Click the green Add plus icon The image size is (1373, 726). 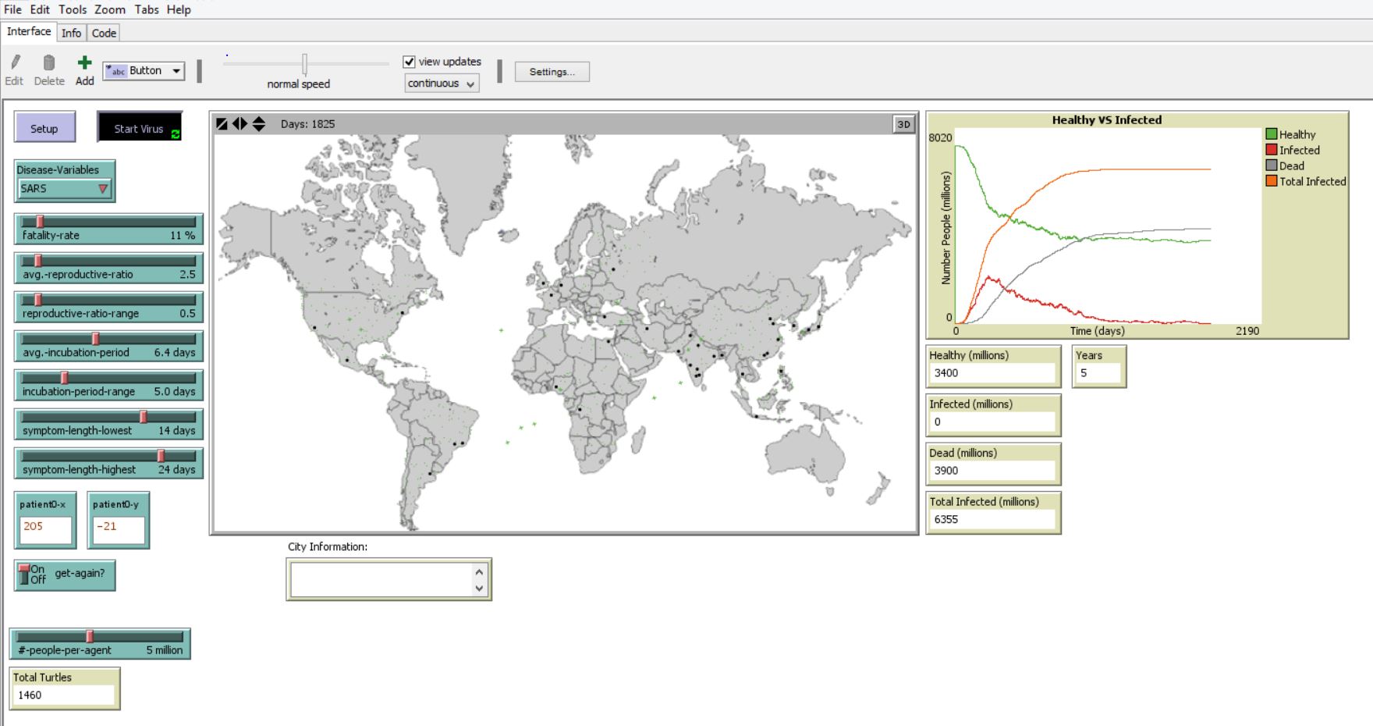84,61
